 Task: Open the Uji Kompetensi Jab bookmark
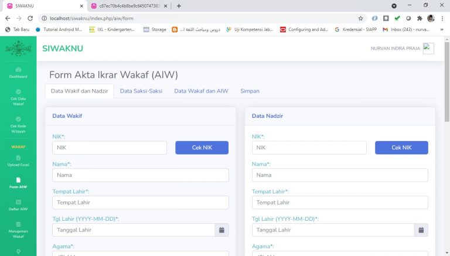(x=250, y=29)
